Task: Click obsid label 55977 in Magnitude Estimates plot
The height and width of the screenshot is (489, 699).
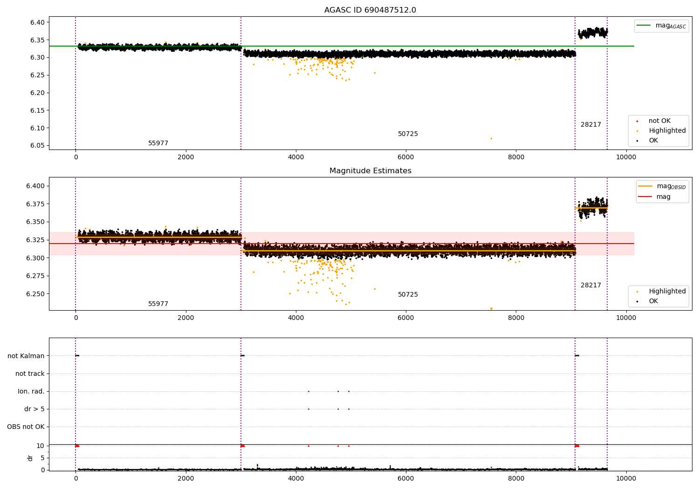Action: [158, 304]
